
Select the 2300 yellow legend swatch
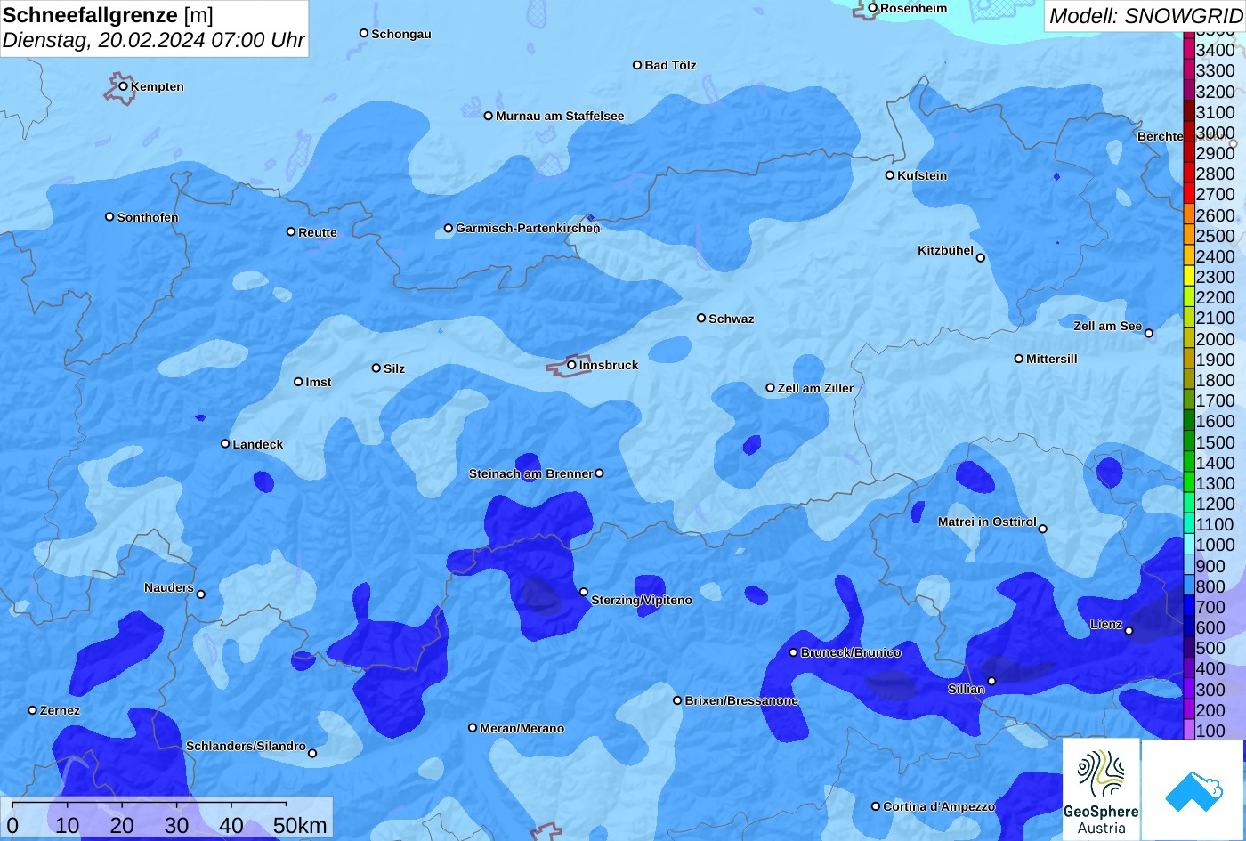1188,277
